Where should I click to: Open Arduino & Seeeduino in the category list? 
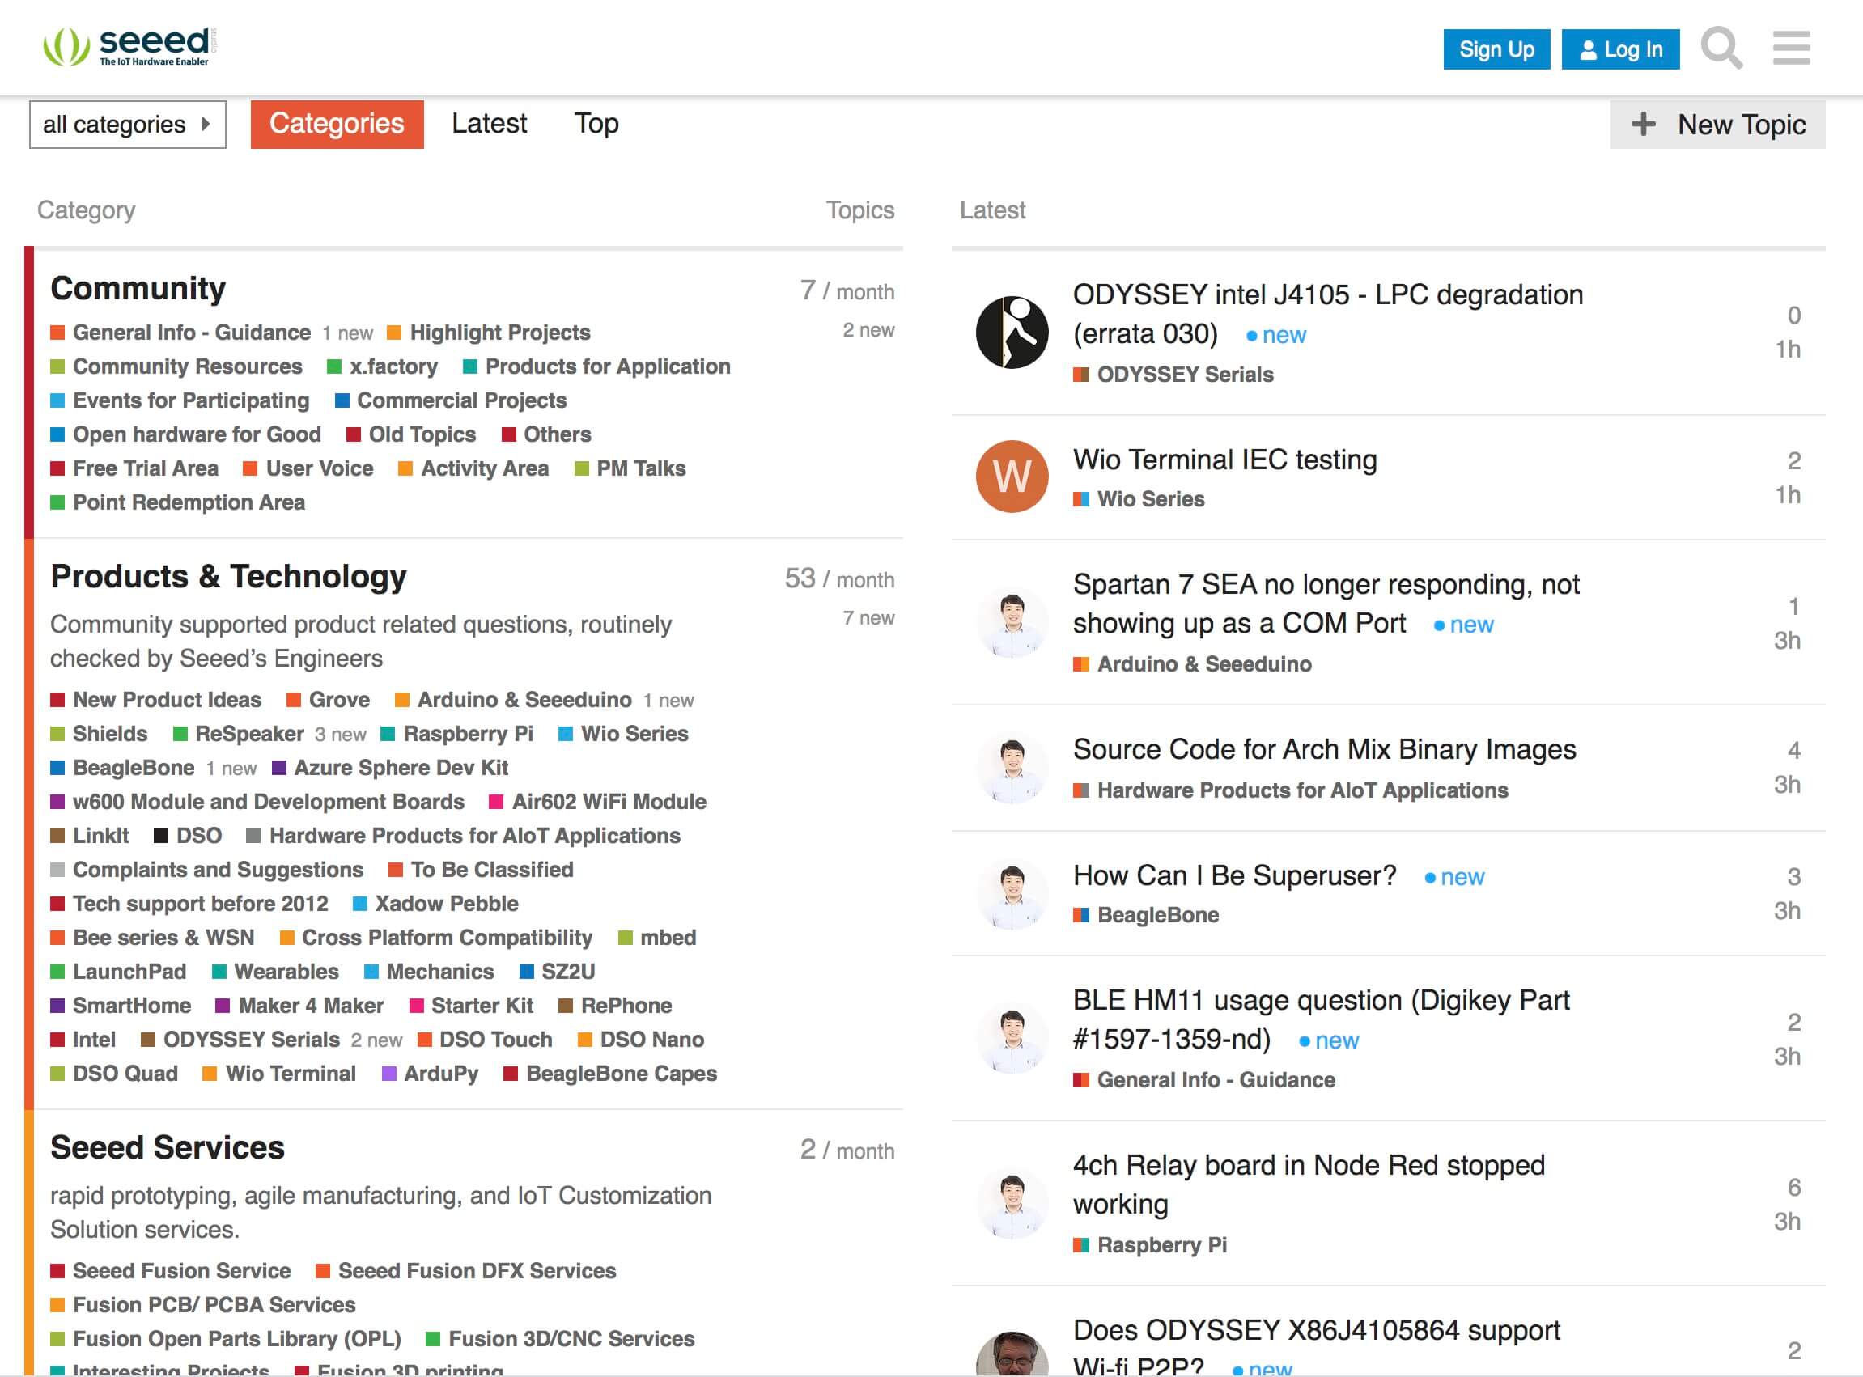point(513,700)
